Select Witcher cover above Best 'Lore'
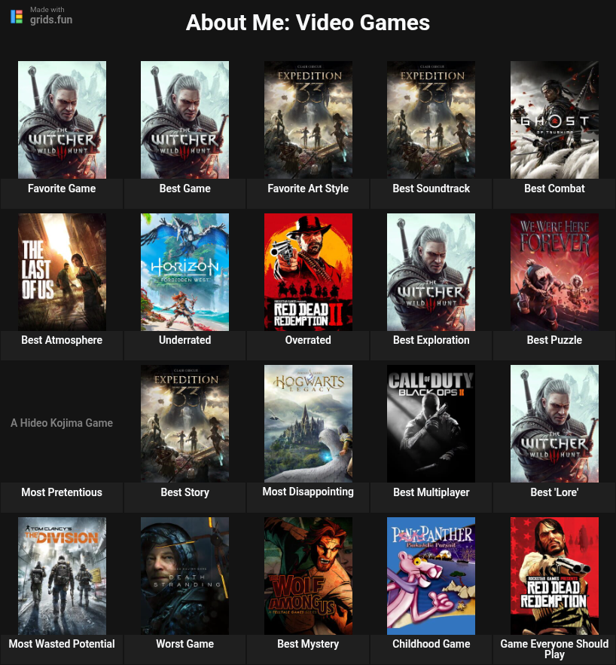 (554, 424)
